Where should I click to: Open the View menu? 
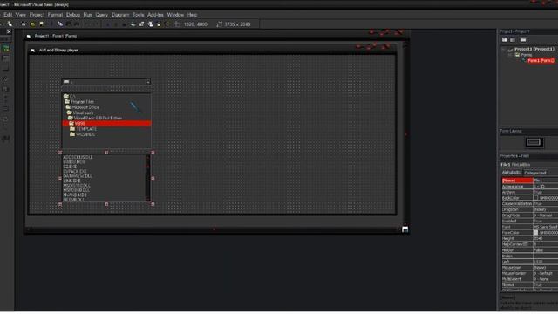click(x=21, y=15)
